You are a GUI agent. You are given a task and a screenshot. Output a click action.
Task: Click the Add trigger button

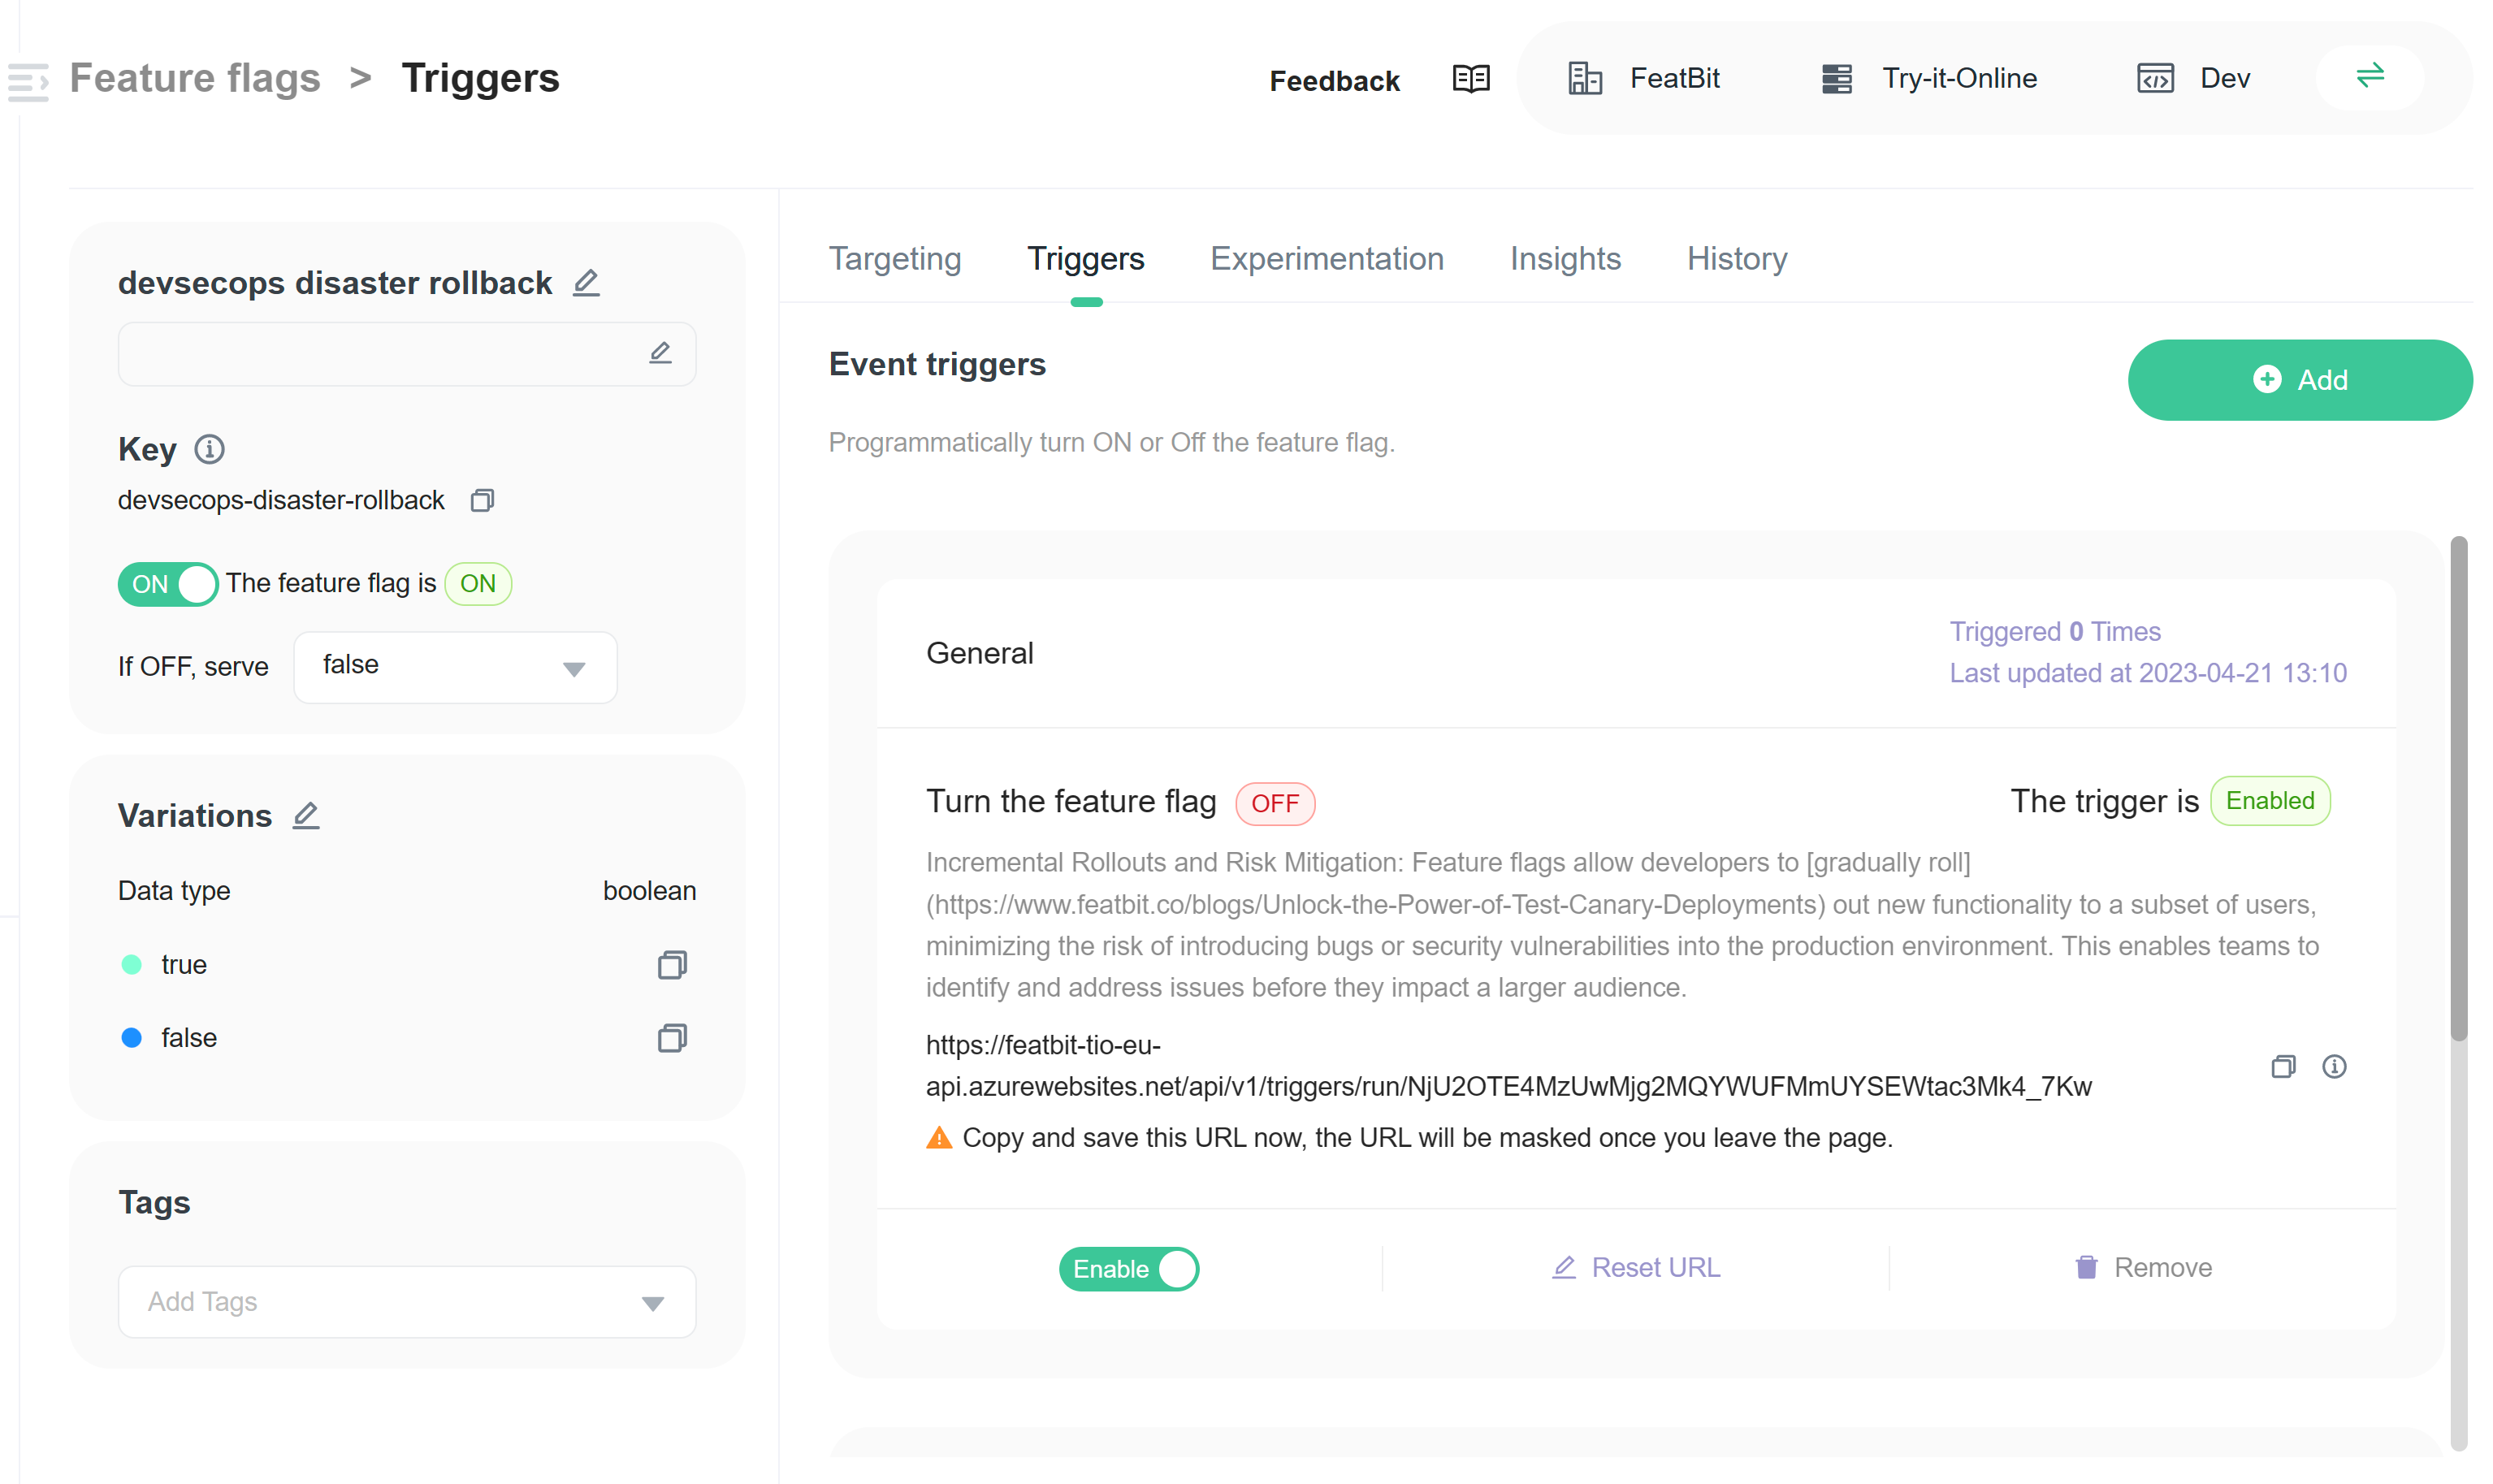point(2300,380)
